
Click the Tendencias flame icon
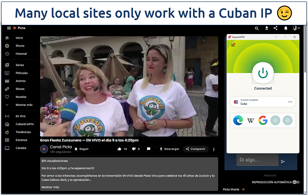click(7, 132)
